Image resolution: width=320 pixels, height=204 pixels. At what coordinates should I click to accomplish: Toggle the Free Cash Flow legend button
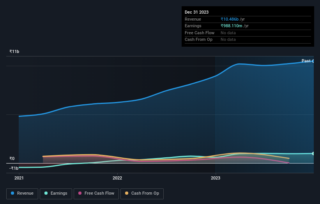(x=96, y=193)
